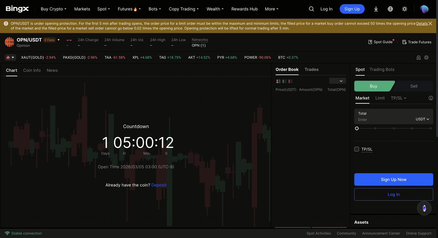This screenshot has height=238, width=438.
Task: Toggle light theme sun icon
Action: coord(404,9)
